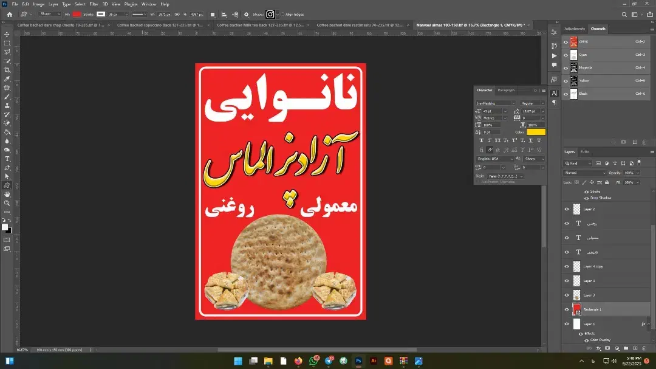Select the Zoom tool

click(x=7, y=203)
